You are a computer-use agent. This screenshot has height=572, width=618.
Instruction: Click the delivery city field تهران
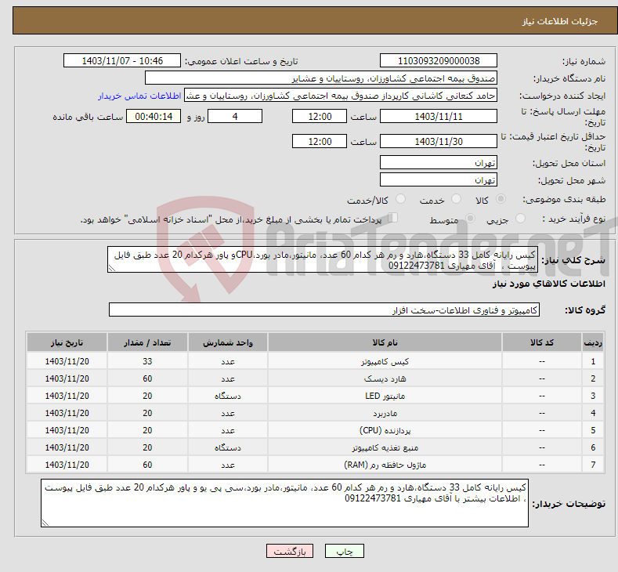(x=439, y=179)
